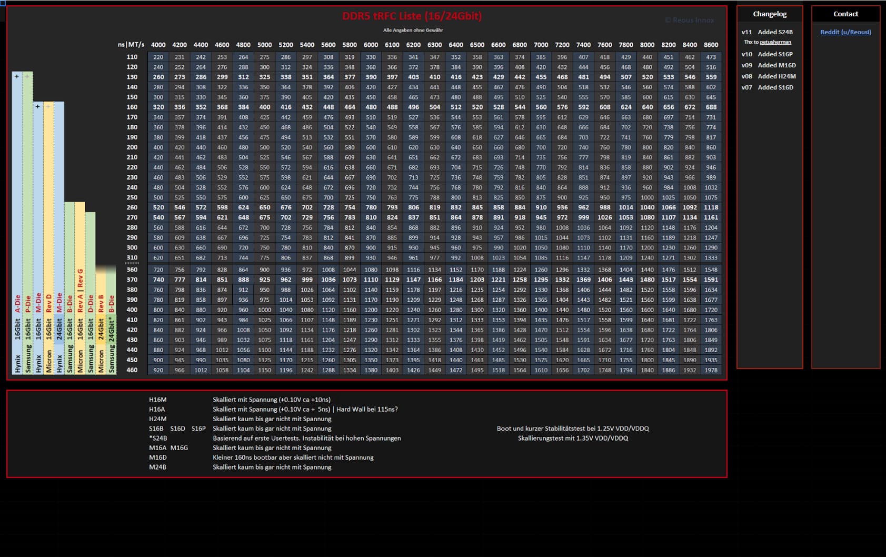
Task: Click the 110 ns row header
Action: (132, 57)
